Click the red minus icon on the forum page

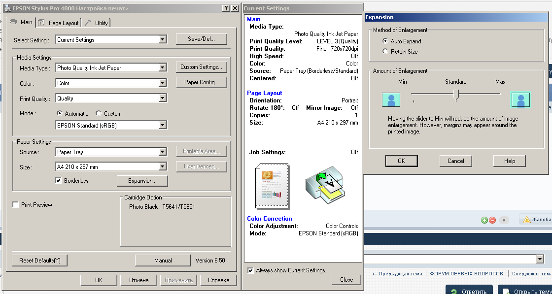(492, 220)
